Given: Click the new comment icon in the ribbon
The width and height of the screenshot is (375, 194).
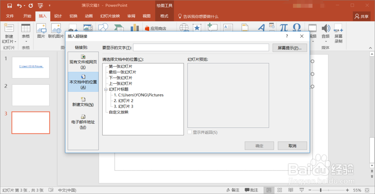Looking at the screenshot, I should pyautogui.click(x=212, y=27).
